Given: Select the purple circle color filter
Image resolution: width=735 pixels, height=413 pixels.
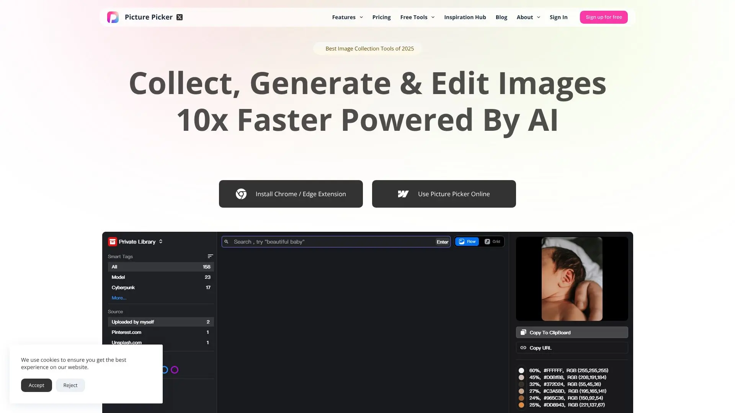Looking at the screenshot, I should 175,370.
